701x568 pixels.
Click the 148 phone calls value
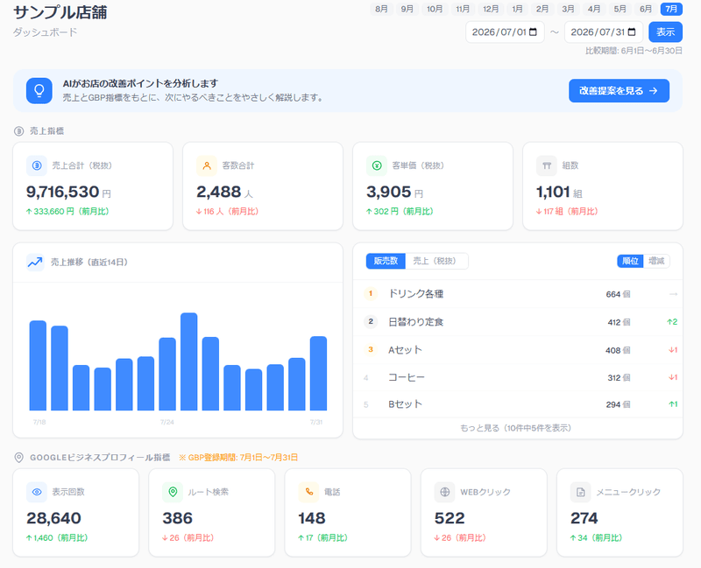[312, 518]
